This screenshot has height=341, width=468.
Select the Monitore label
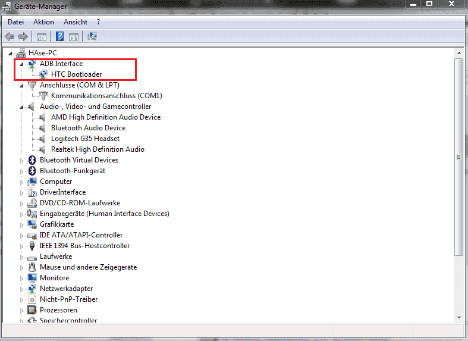[55, 278]
